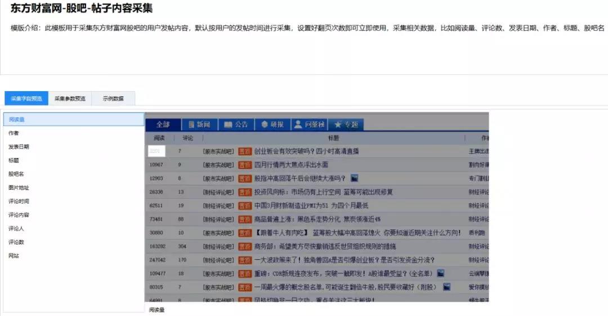The width and height of the screenshot is (608, 316).
Task: Click [财经评论吧] label in 投资风向标 row
Action: tap(218, 192)
